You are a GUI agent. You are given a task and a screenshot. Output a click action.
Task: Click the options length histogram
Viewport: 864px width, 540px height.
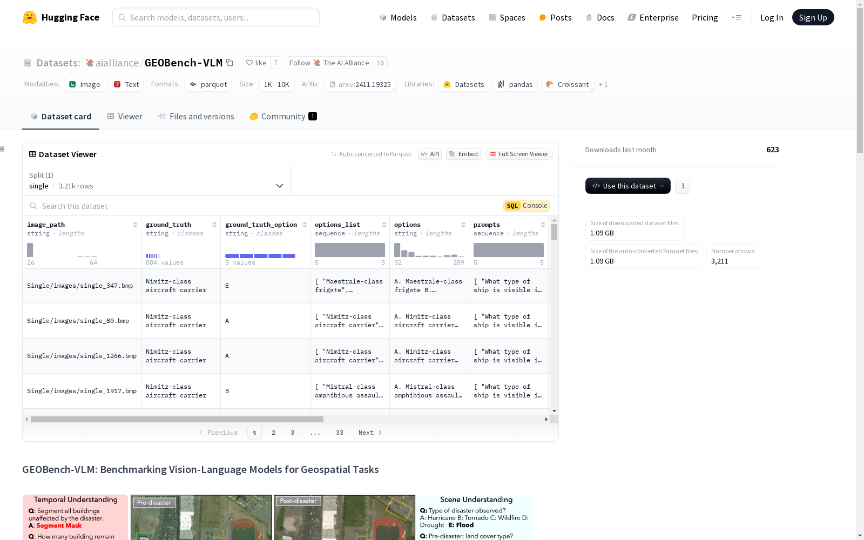click(429, 250)
